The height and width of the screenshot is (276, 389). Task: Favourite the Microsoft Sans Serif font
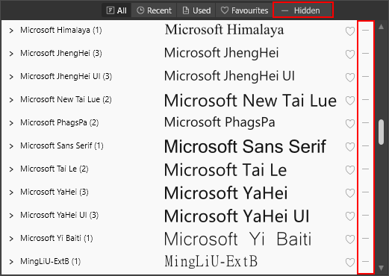coord(350,147)
